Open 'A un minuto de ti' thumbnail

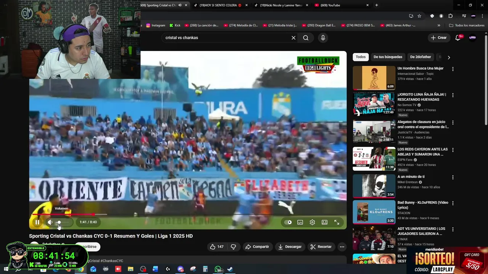(374, 186)
